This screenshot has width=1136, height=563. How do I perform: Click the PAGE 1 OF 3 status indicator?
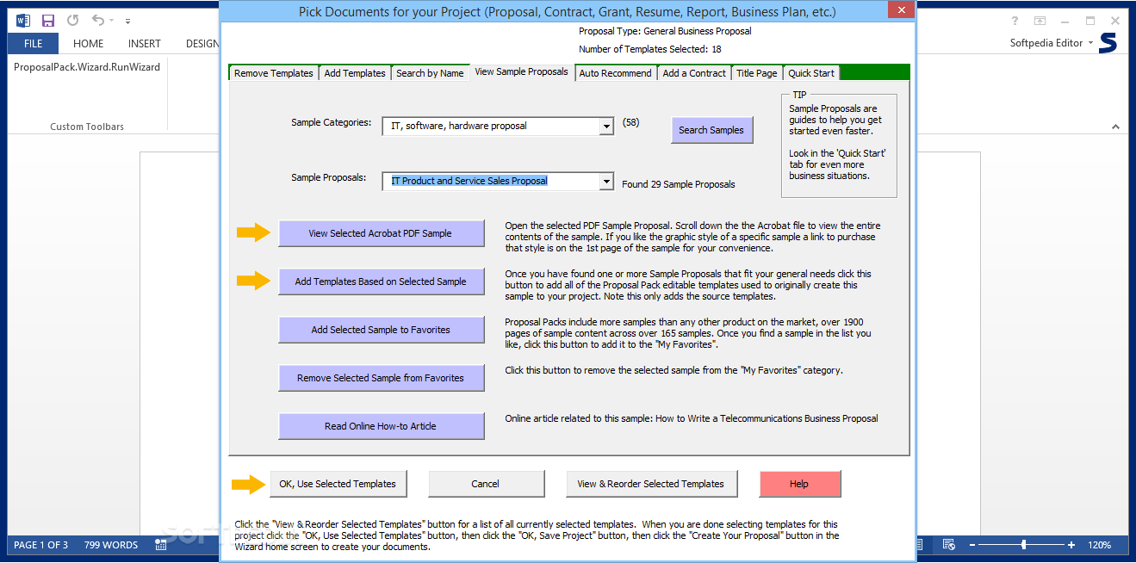41,545
